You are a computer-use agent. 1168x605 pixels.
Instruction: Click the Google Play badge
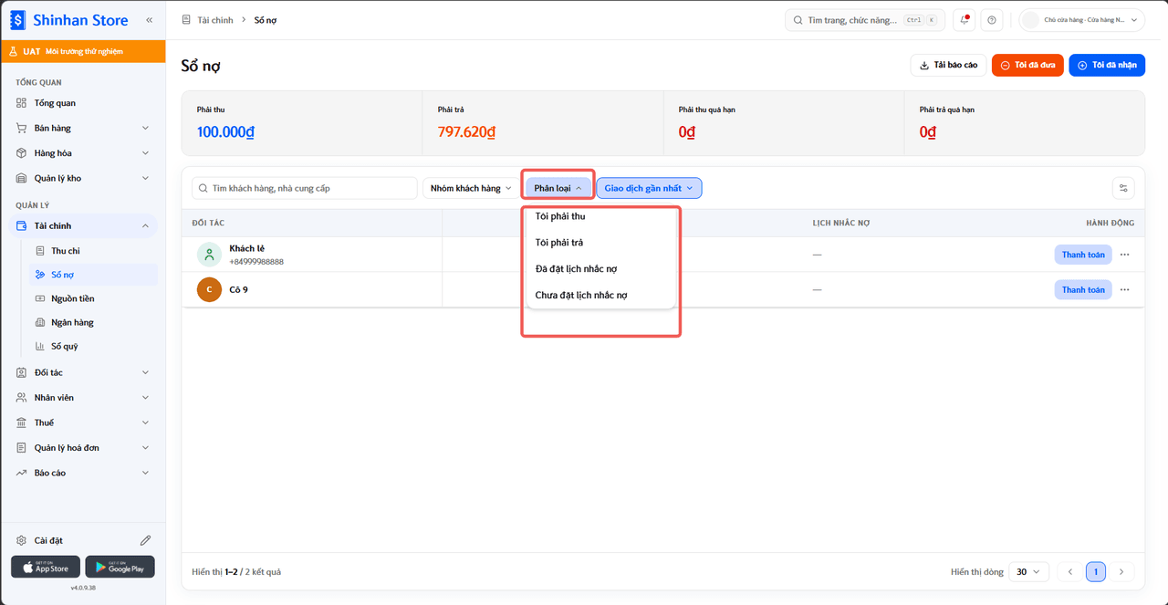click(x=120, y=567)
